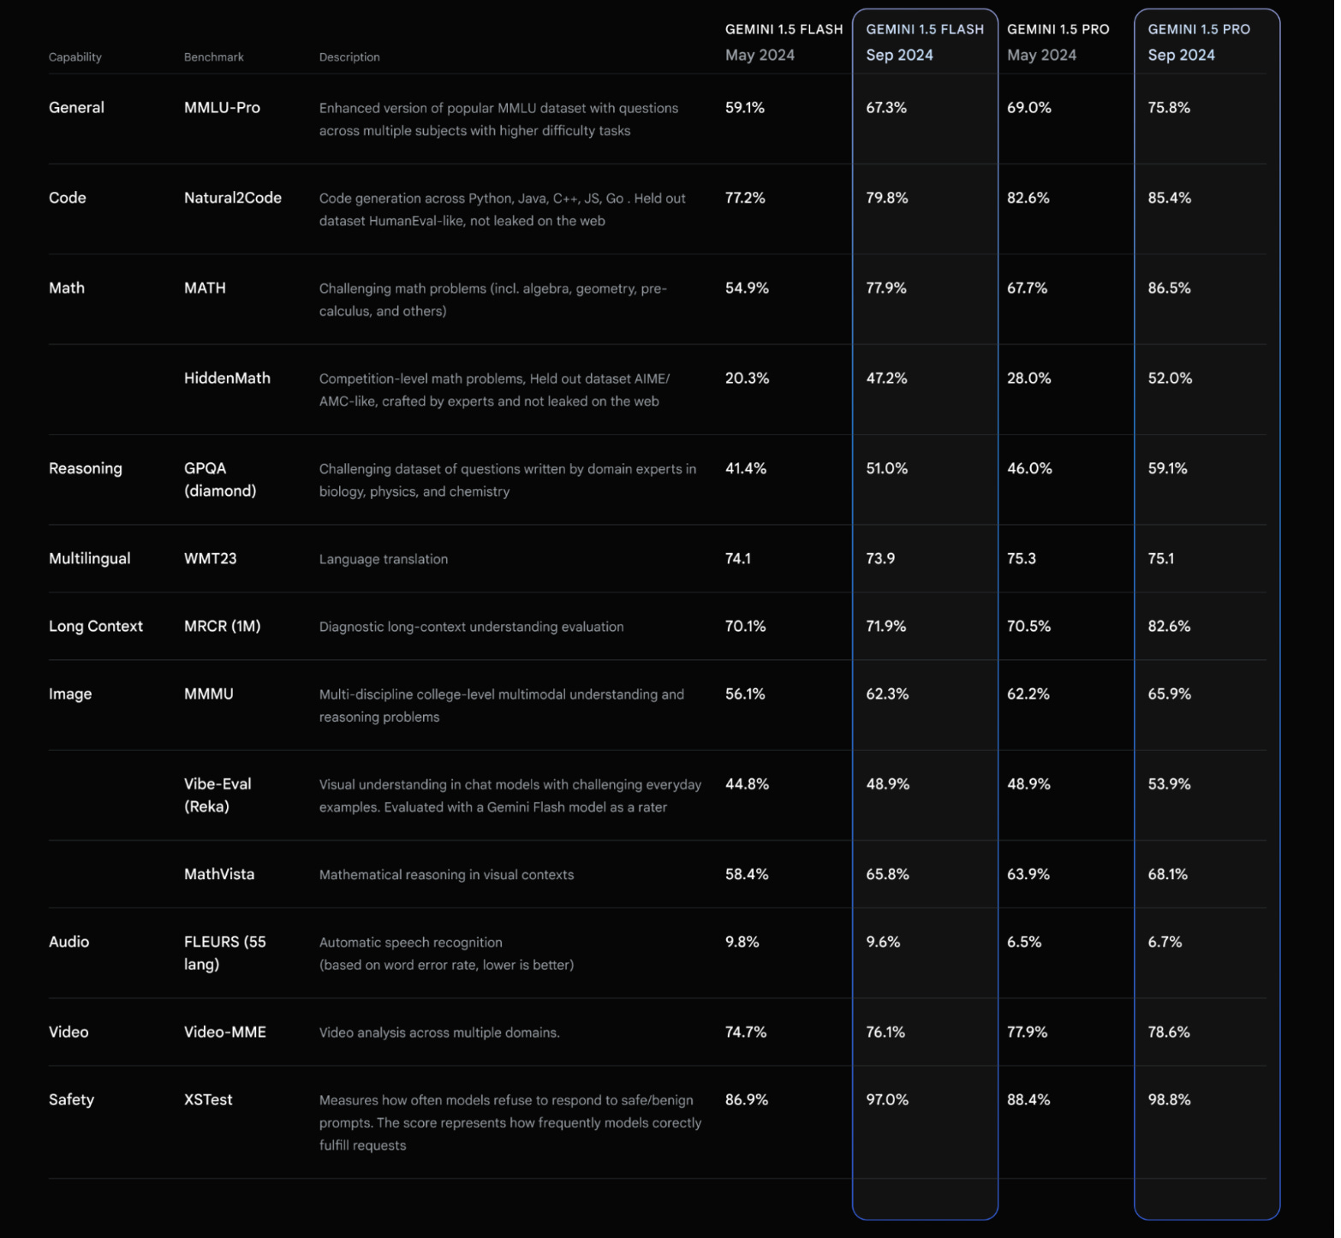Click the "Capability" column header
1341x1238 pixels.
75,57
